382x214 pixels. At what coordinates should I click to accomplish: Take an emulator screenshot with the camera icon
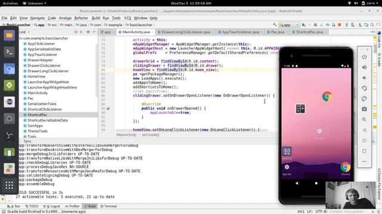point(364,109)
